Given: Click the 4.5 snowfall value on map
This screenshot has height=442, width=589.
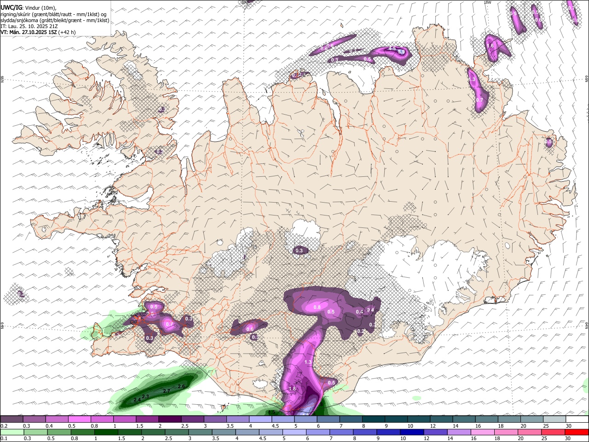Looking at the screenshot, I should 392,48.
